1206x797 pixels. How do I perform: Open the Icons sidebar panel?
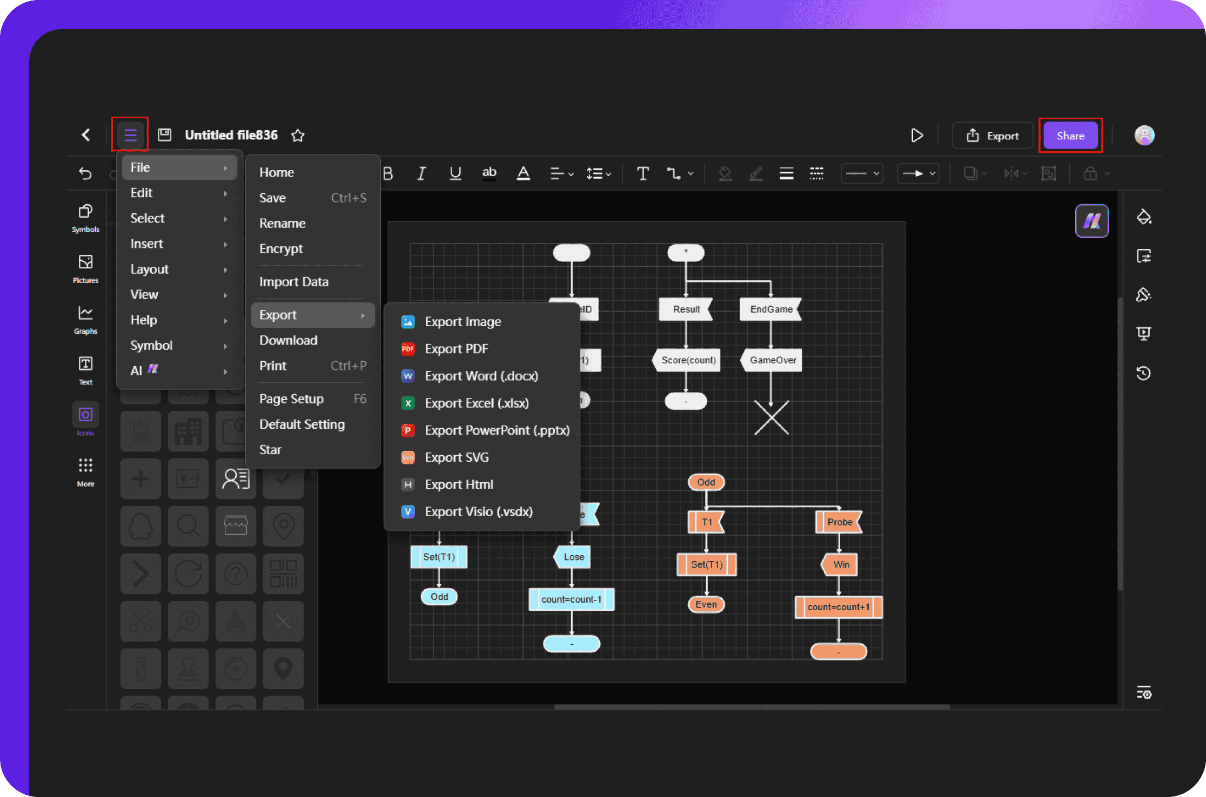85,419
